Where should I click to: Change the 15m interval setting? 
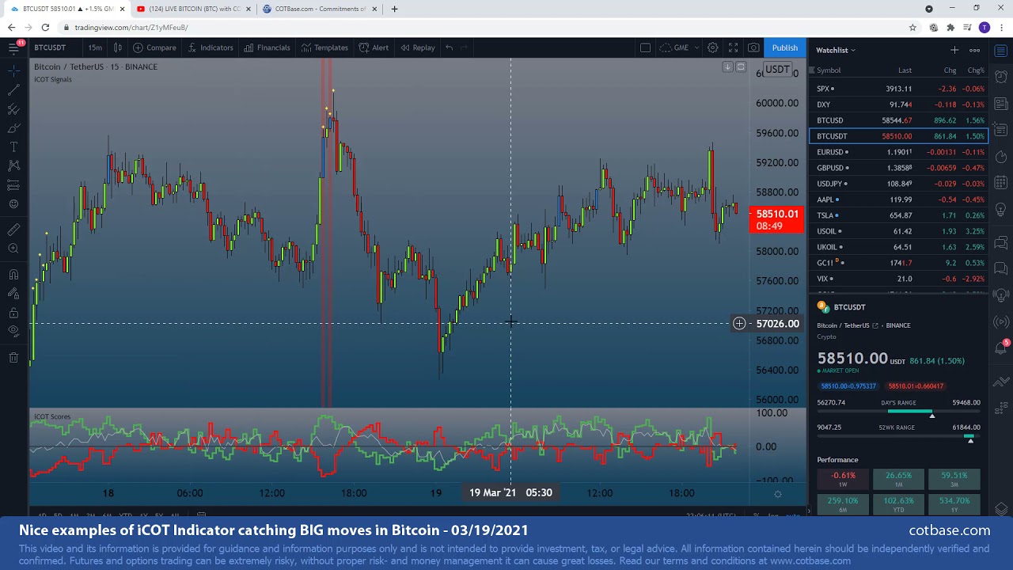coord(95,47)
